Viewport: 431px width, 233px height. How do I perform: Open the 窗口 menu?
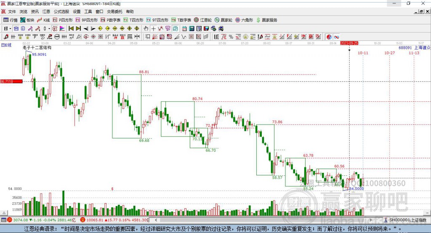(99, 11)
